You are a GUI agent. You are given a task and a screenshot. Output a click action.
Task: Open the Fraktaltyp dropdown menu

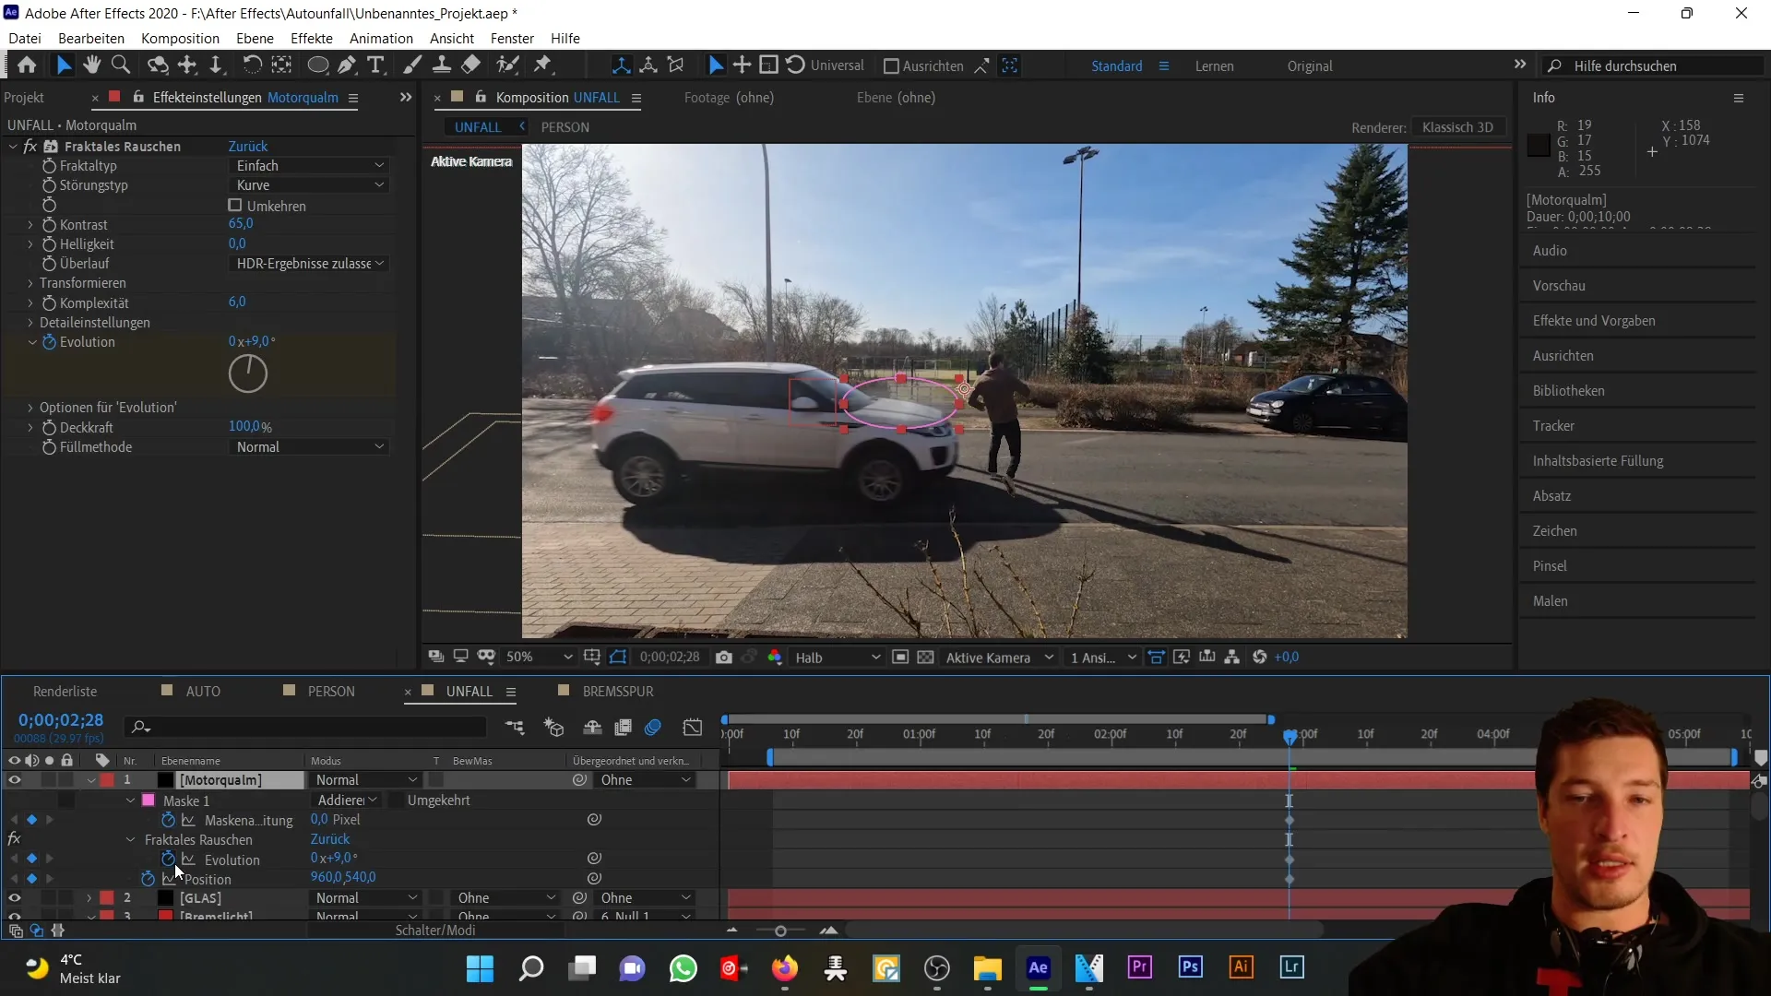click(x=308, y=164)
